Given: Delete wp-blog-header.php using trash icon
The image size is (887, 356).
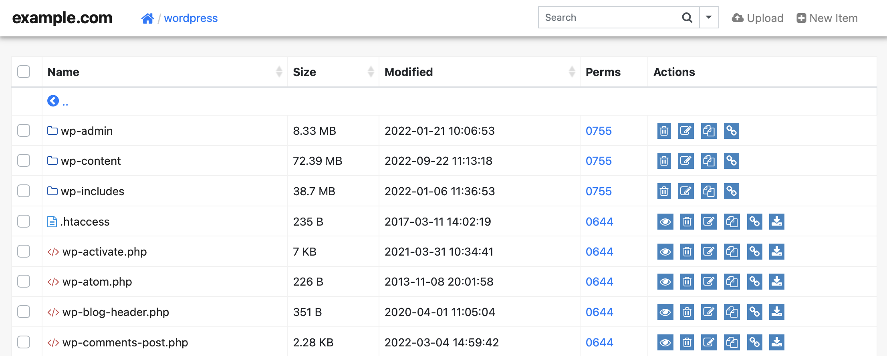Looking at the screenshot, I should click(687, 312).
